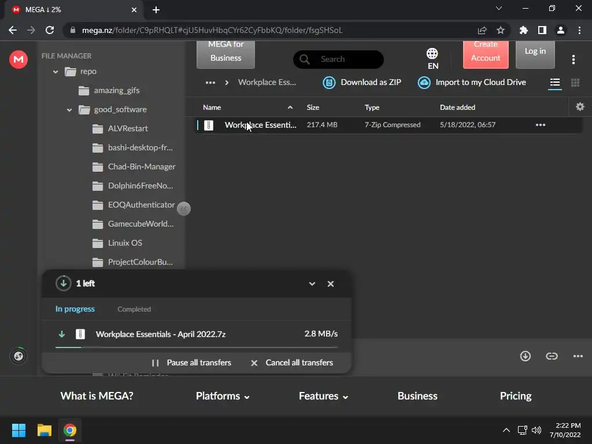The height and width of the screenshot is (444, 592).
Task: Open MEGA for Business page
Action: point(226,54)
